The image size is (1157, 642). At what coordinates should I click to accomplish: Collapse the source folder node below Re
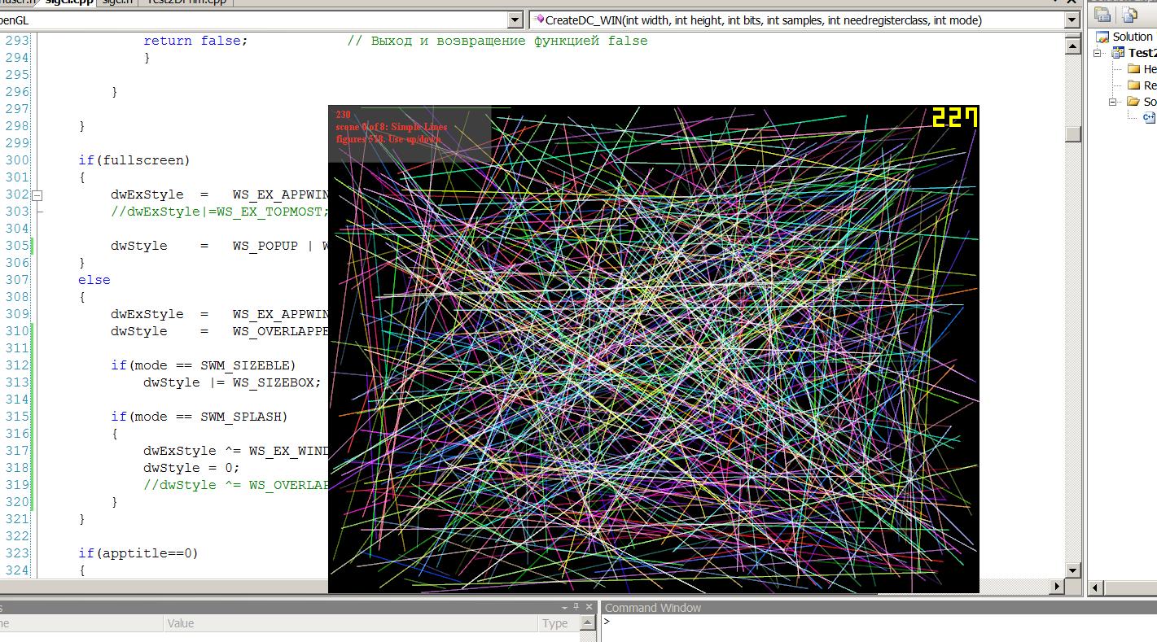pyautogui.click(x=1113, y=102)
